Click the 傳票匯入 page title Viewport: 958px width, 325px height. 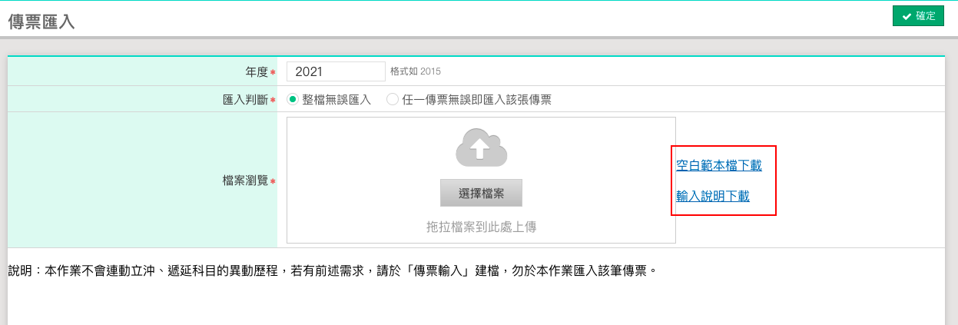(x=41, y=22)
